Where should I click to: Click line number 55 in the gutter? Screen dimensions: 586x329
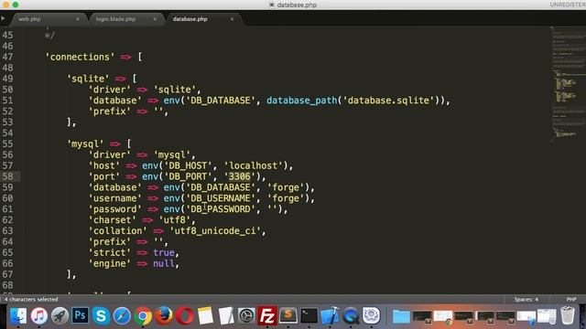pyautogui.click(x=7, y=144)
